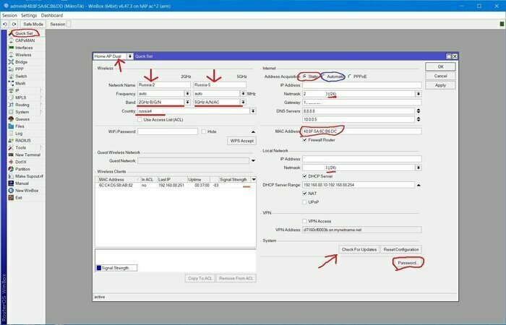Open the Internet Netmask dropdown
The height and width of the screenshot is (325, 506).
419,94
